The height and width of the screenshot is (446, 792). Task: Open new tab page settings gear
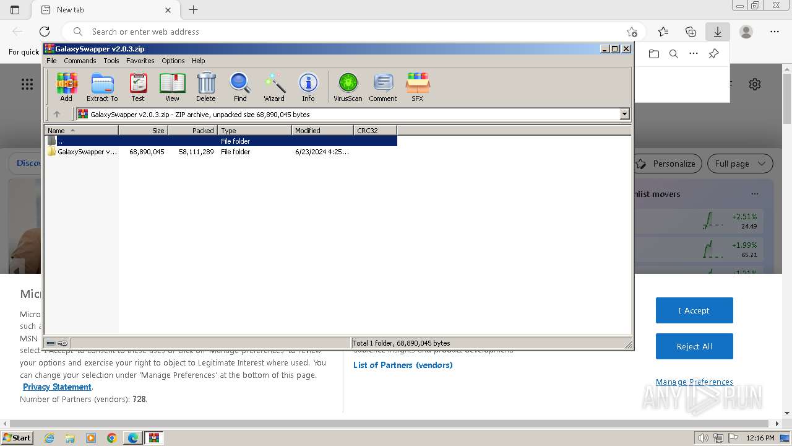point(755,84)
